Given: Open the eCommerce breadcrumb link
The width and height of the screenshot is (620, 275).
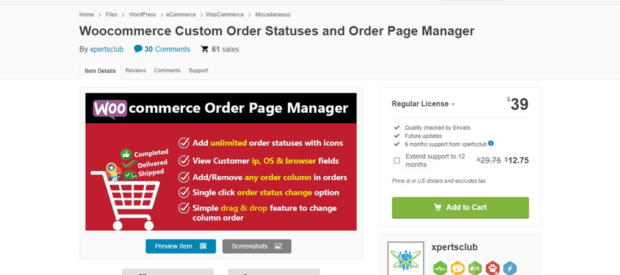Looking at the screenshot, I should click(181, 15).
